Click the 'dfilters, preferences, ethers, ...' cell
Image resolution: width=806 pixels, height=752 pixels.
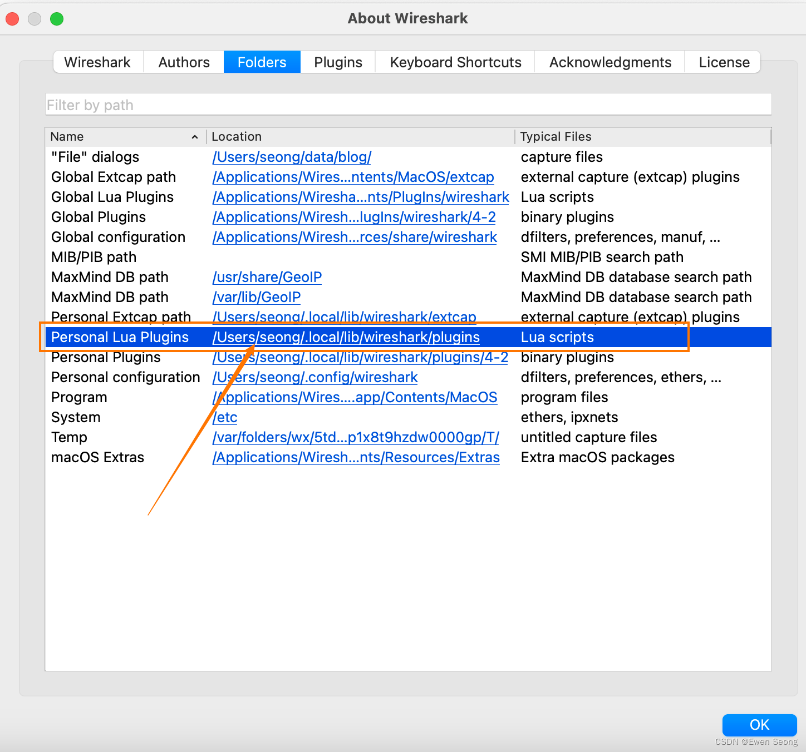pos(621,377)
